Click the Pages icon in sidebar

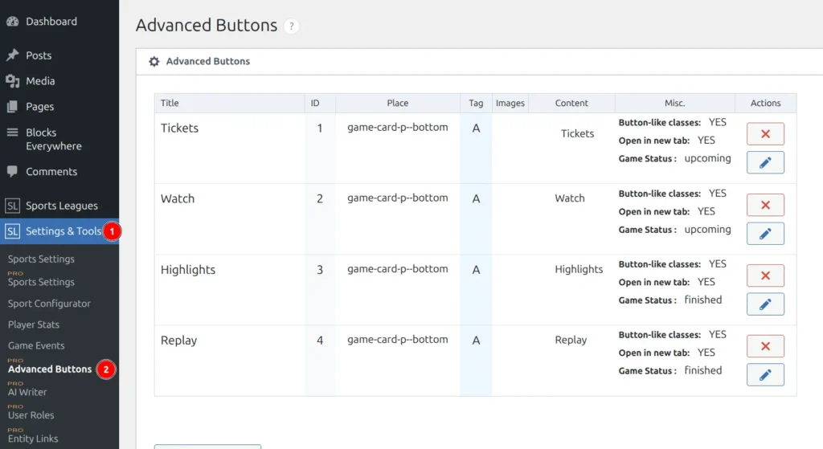tap(13, 107)
